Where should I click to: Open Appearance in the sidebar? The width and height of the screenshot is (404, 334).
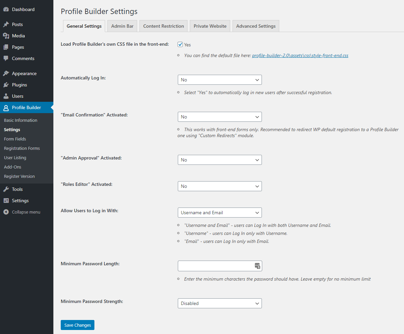(x=27, y=73)
